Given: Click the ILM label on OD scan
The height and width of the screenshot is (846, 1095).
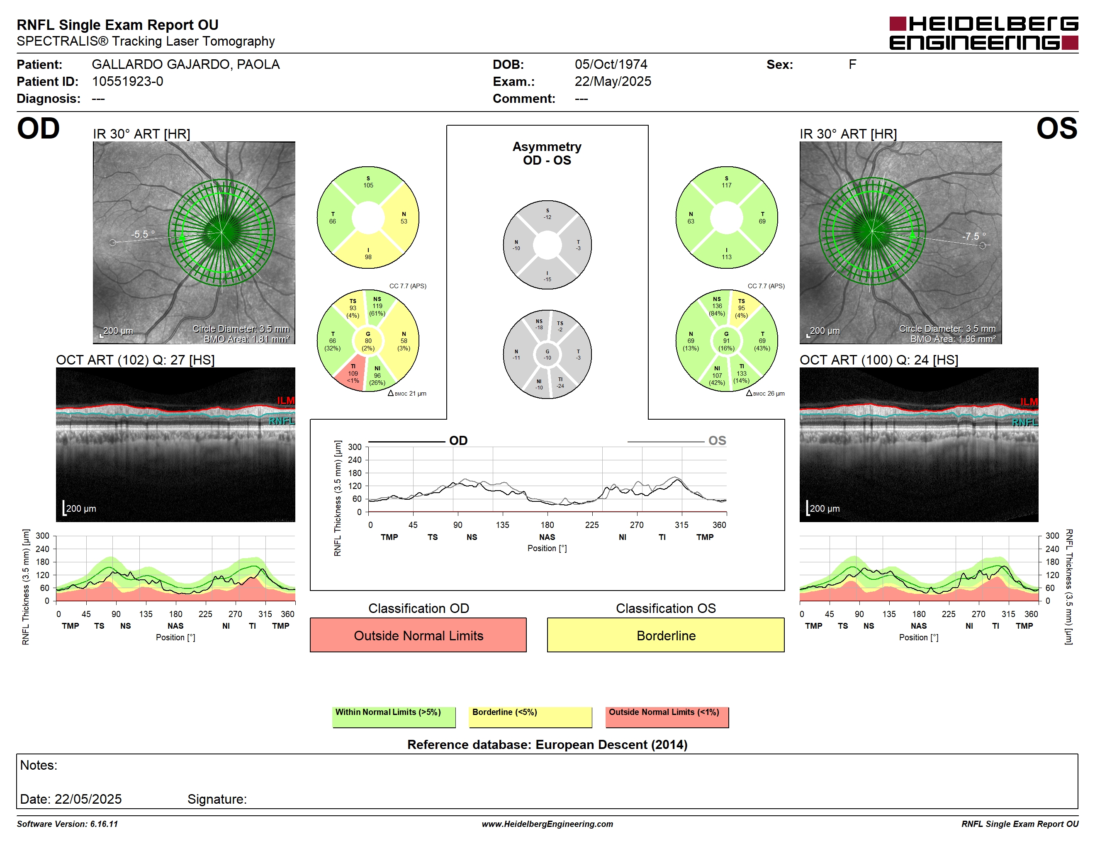Looking at the screenshot, I should tap(286, 401).
